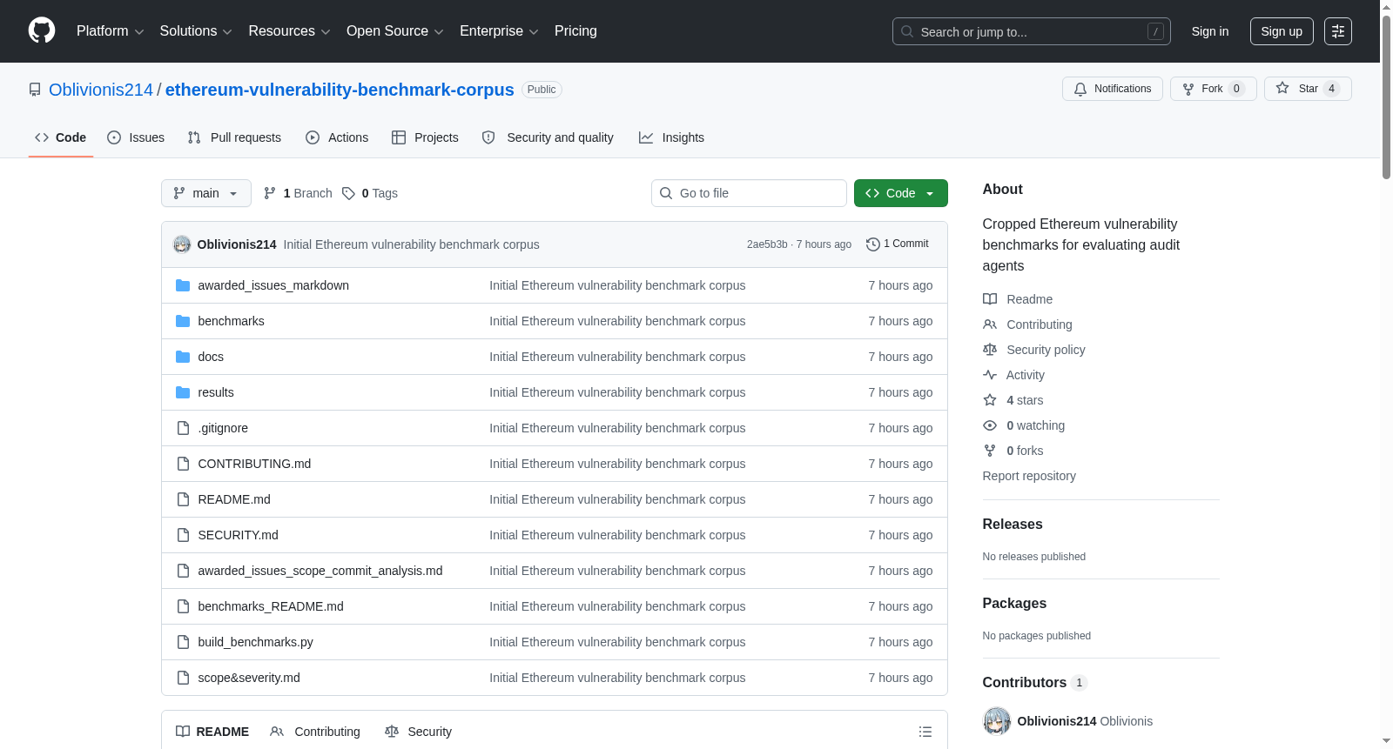The height and width of the screenshot is (749, 1393).
Task: Open scope&severity.md file
Action: [249, 678]
